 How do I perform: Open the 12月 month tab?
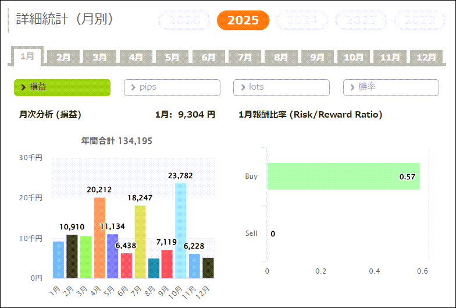coord(426,57)
